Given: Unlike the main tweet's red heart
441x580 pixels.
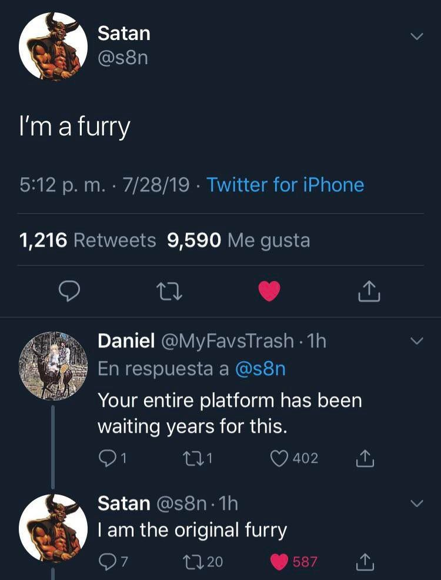Looking at the screenshot, I should [269, 291].
